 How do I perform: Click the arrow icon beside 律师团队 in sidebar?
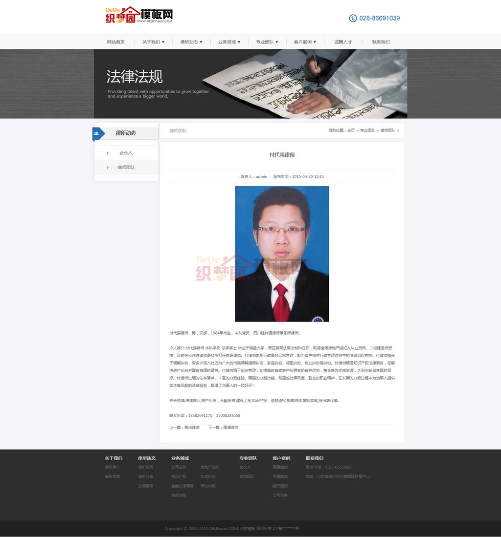[108, 168]
